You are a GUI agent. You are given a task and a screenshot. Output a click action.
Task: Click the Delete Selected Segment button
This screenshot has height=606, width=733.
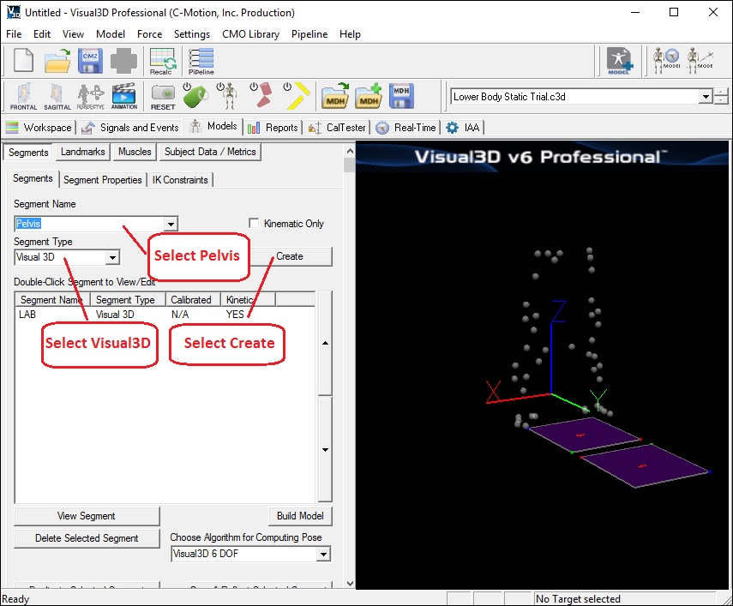[x=87, y=538]
